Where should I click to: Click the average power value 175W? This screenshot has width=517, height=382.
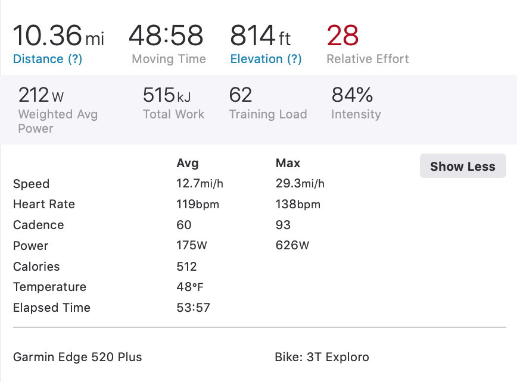(x=192, y=246)
